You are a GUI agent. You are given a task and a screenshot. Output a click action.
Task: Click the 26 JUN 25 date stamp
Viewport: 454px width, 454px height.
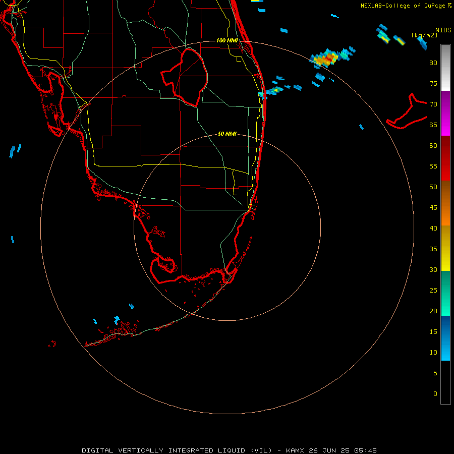[329, 450]
